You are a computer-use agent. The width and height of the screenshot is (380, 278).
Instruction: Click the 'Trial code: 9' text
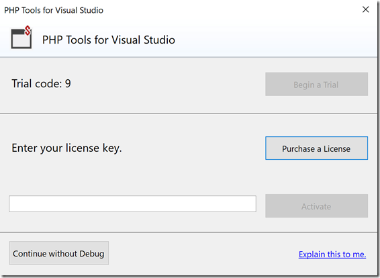tap(41, 84)
